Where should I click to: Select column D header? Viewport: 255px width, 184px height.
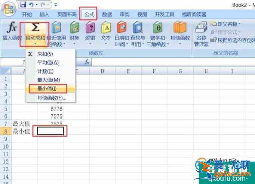click(x=102, y=71)
